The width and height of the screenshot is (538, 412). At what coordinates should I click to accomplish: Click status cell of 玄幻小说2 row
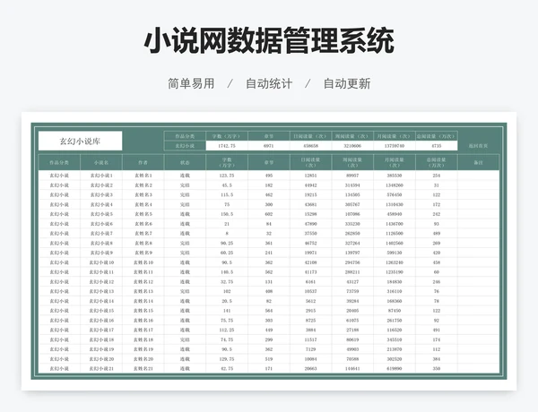(185, 185)
